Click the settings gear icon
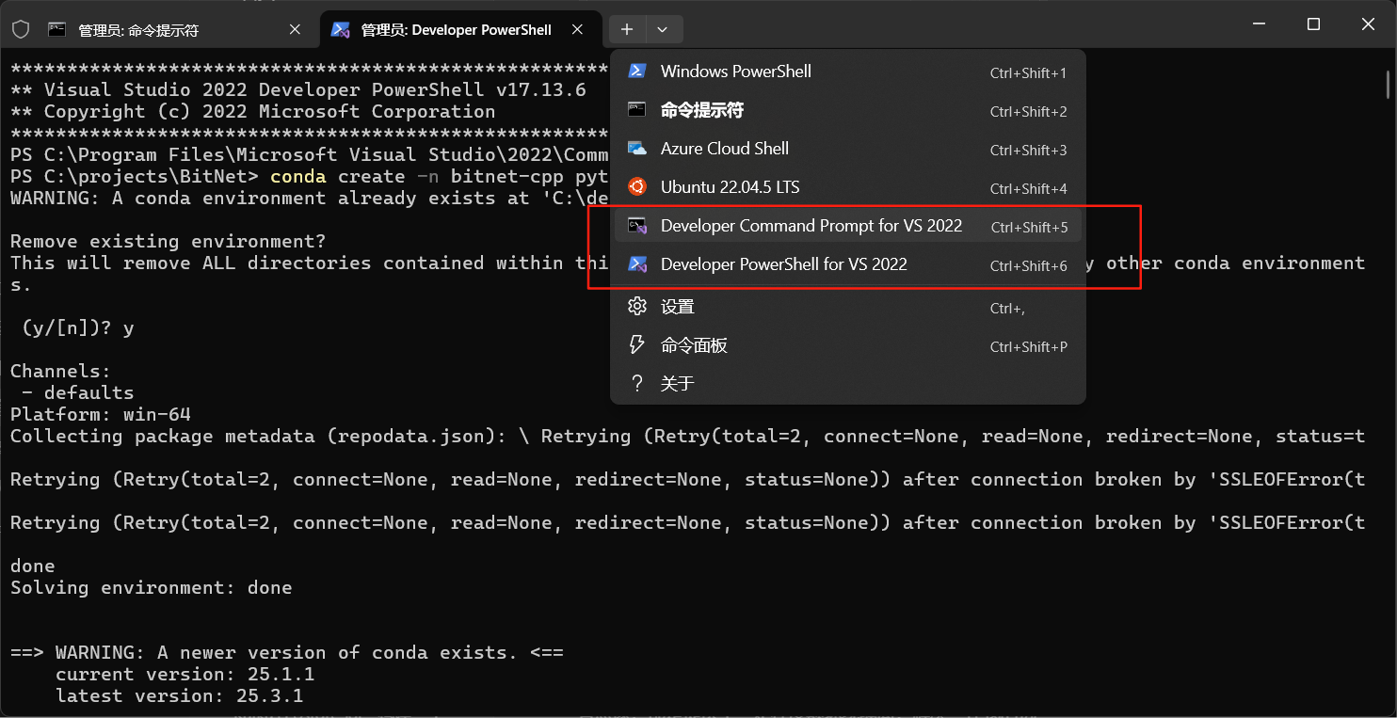1397x718 pixels. (x=637, y=306)
